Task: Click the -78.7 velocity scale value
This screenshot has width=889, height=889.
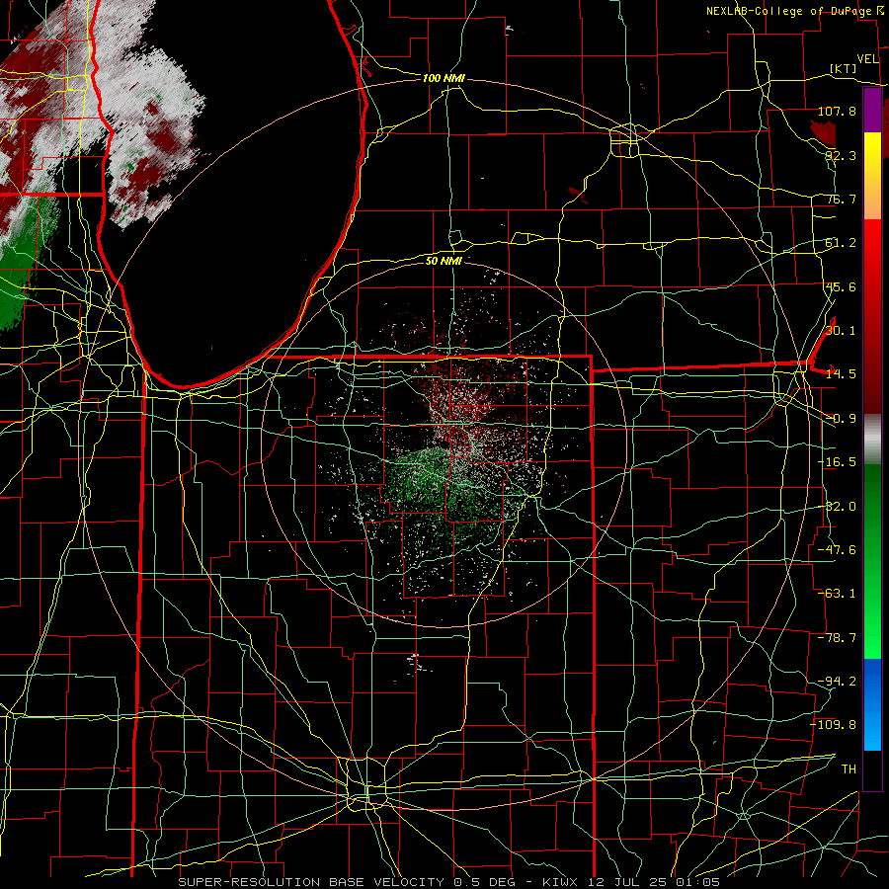Action: click(837, 638)
